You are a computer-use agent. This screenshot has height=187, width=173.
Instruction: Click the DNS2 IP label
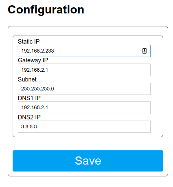29,117
